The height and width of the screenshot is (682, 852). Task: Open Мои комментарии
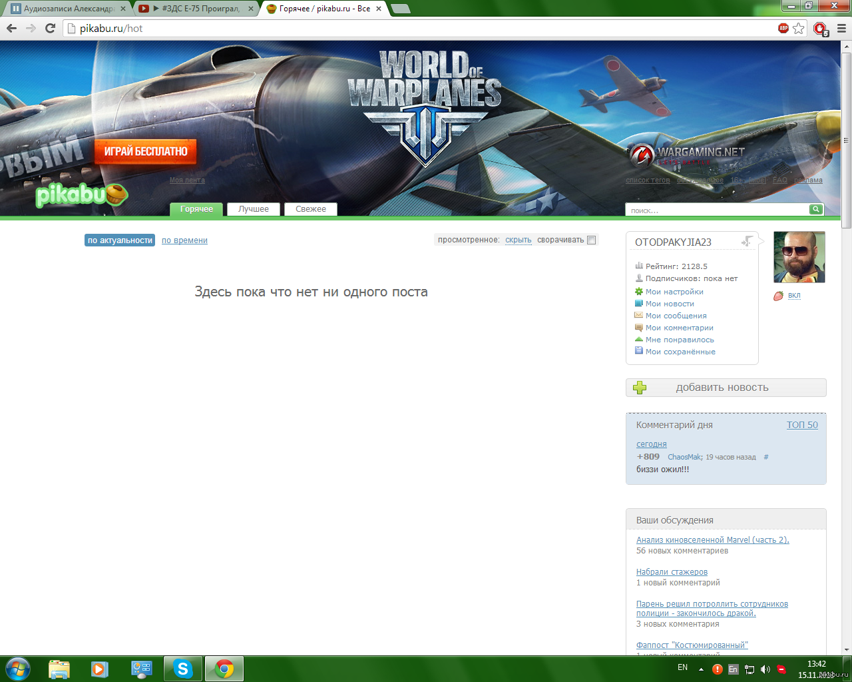pyautogui.click(x=680, y=328)
